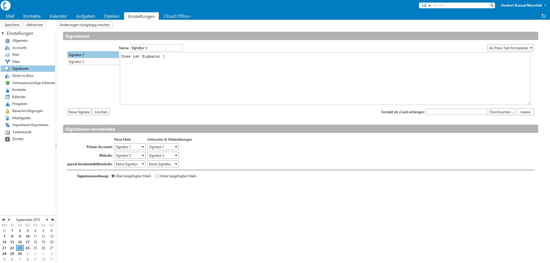This screenshot has height=263, width=550.
Task: Select Unter beigefügten Mails radio button
Action: (x=157, y=176)
